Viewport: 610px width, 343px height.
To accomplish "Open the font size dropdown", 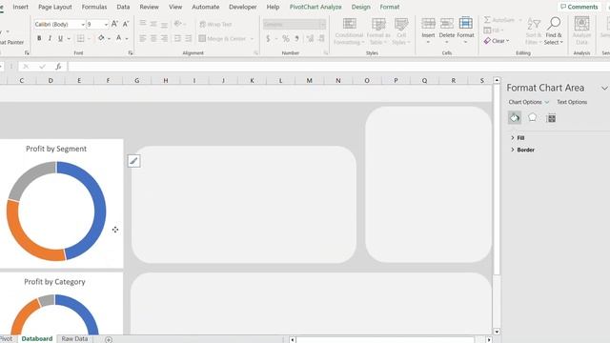I will click(106, 25).
